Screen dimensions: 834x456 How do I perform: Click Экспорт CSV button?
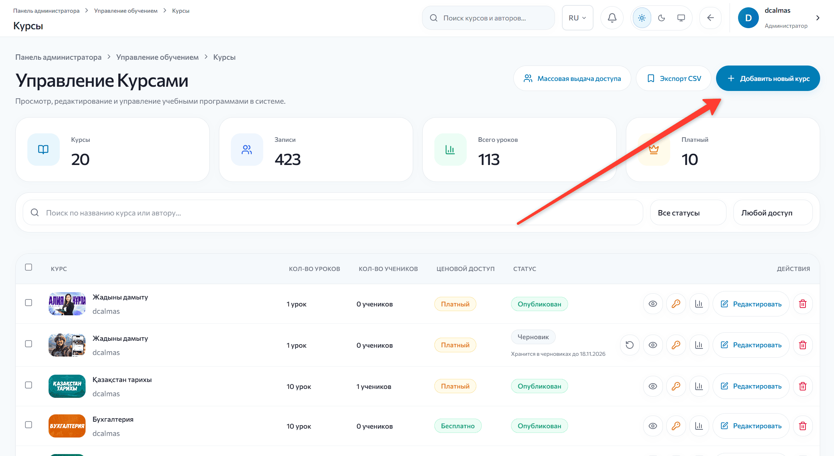[673, 78]
